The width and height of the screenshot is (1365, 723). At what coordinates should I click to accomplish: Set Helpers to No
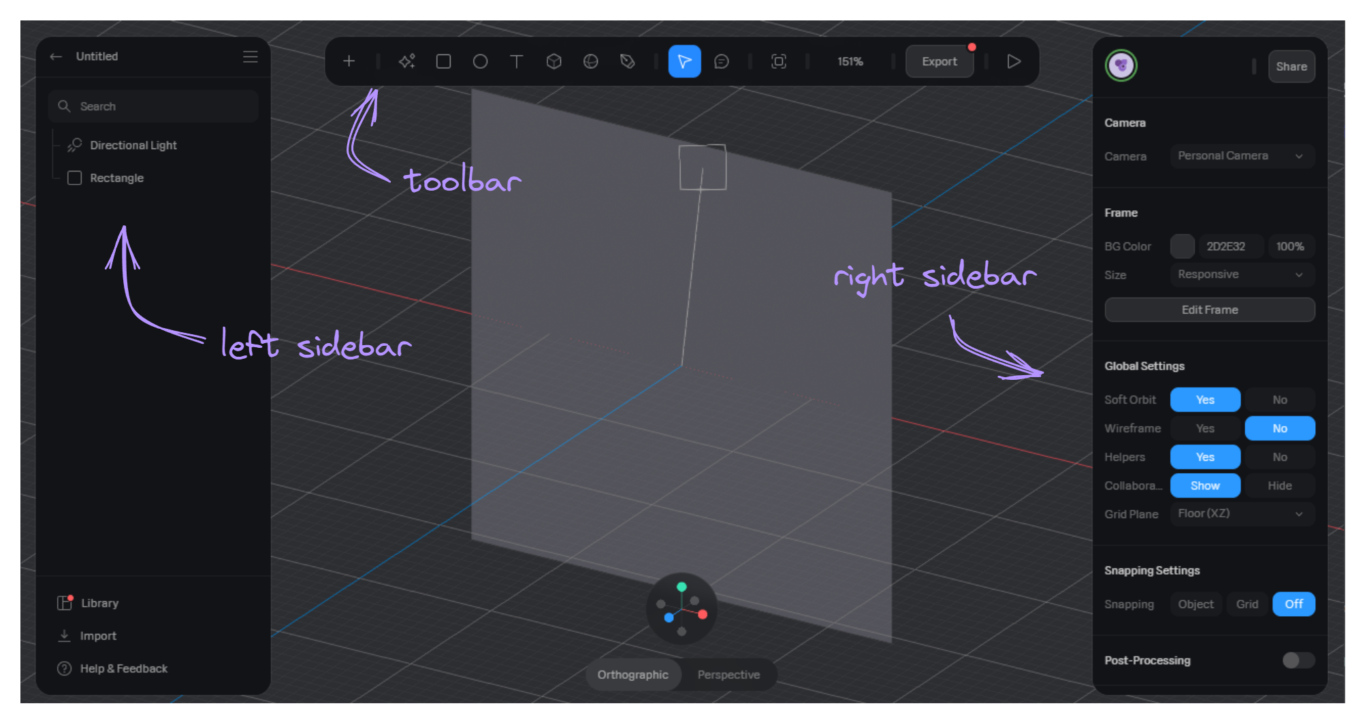pyautogui.click(x=1280, y=457)
